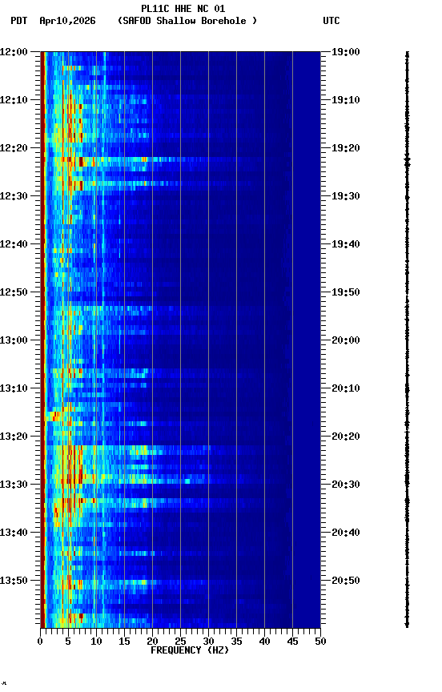Click the 25 Hz frequency tick label

pyautogui.click(x=180, y=642)
